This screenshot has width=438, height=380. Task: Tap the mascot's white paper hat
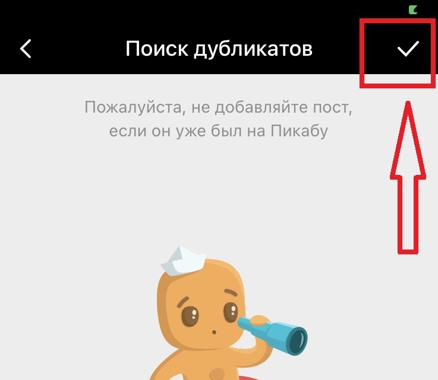click(183, 260)
